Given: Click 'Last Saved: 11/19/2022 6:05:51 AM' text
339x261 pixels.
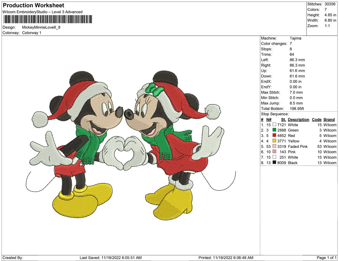Looking at the screenshot, I should [111, 258].
